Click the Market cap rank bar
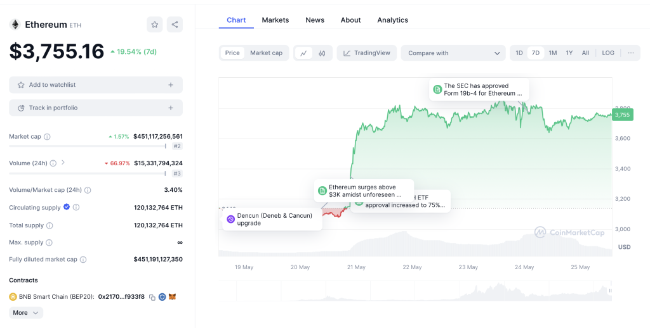The width and height of the screenshot is (650, 328). 88,146
